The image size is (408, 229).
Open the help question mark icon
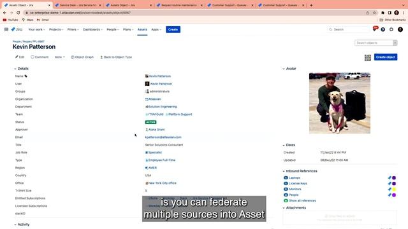point(382,30)
